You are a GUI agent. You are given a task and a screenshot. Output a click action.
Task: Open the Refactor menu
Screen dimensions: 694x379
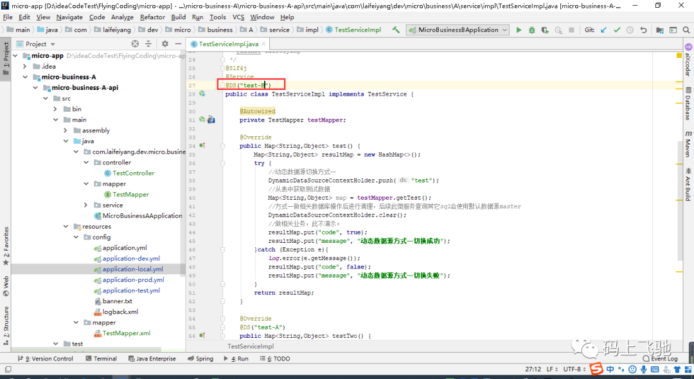pos(152,17)
